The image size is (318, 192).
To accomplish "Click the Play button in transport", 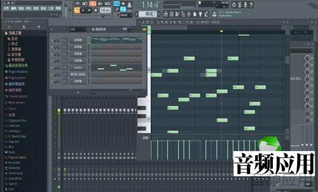I will point(83,10).
